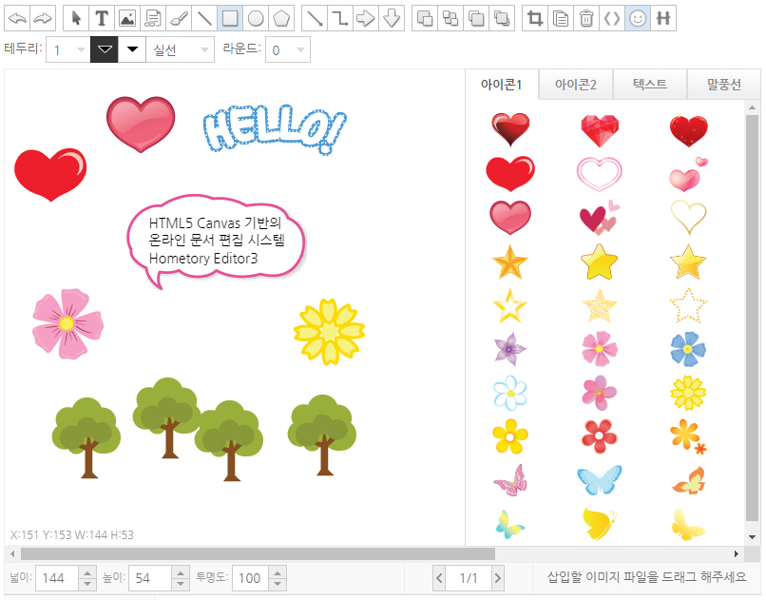Viewport: 766px width, 600px height.
Task: Undo the last edit
Action: point(17,19)
